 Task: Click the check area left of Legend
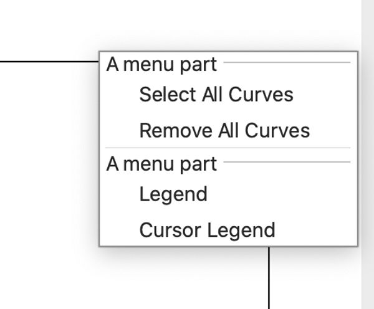tap(122, 194)
